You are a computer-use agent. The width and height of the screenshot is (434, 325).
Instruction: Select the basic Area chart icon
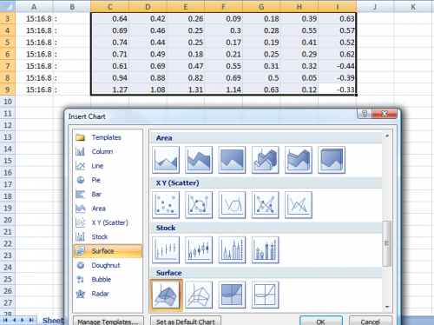tap(166, 160)
